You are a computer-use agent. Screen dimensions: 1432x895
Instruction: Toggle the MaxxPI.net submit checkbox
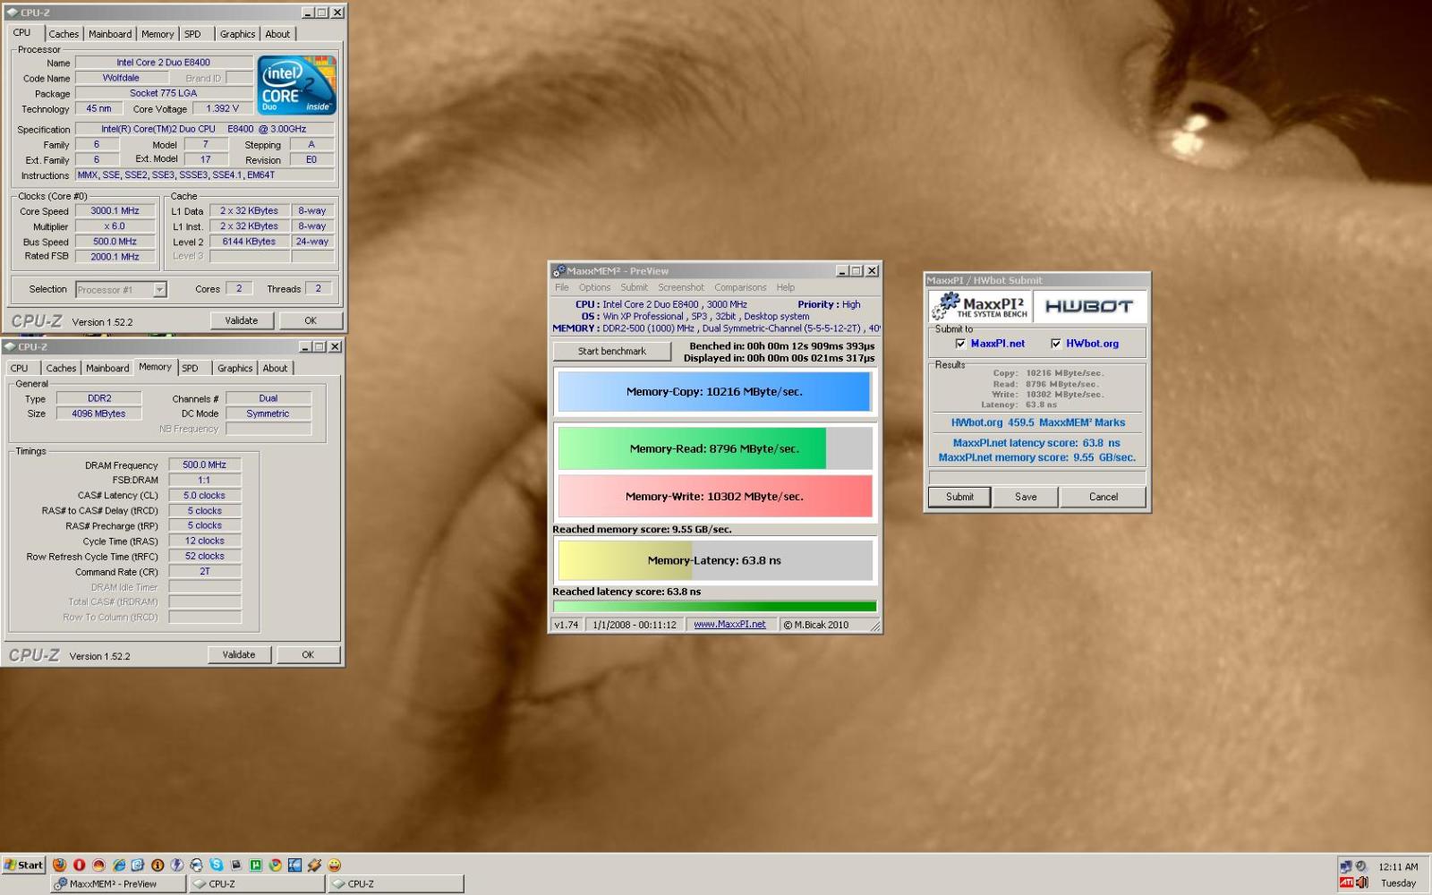click(960, 344)
